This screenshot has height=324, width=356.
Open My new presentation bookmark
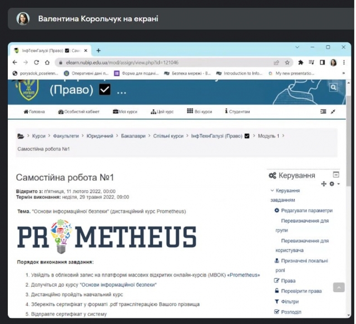291,73
